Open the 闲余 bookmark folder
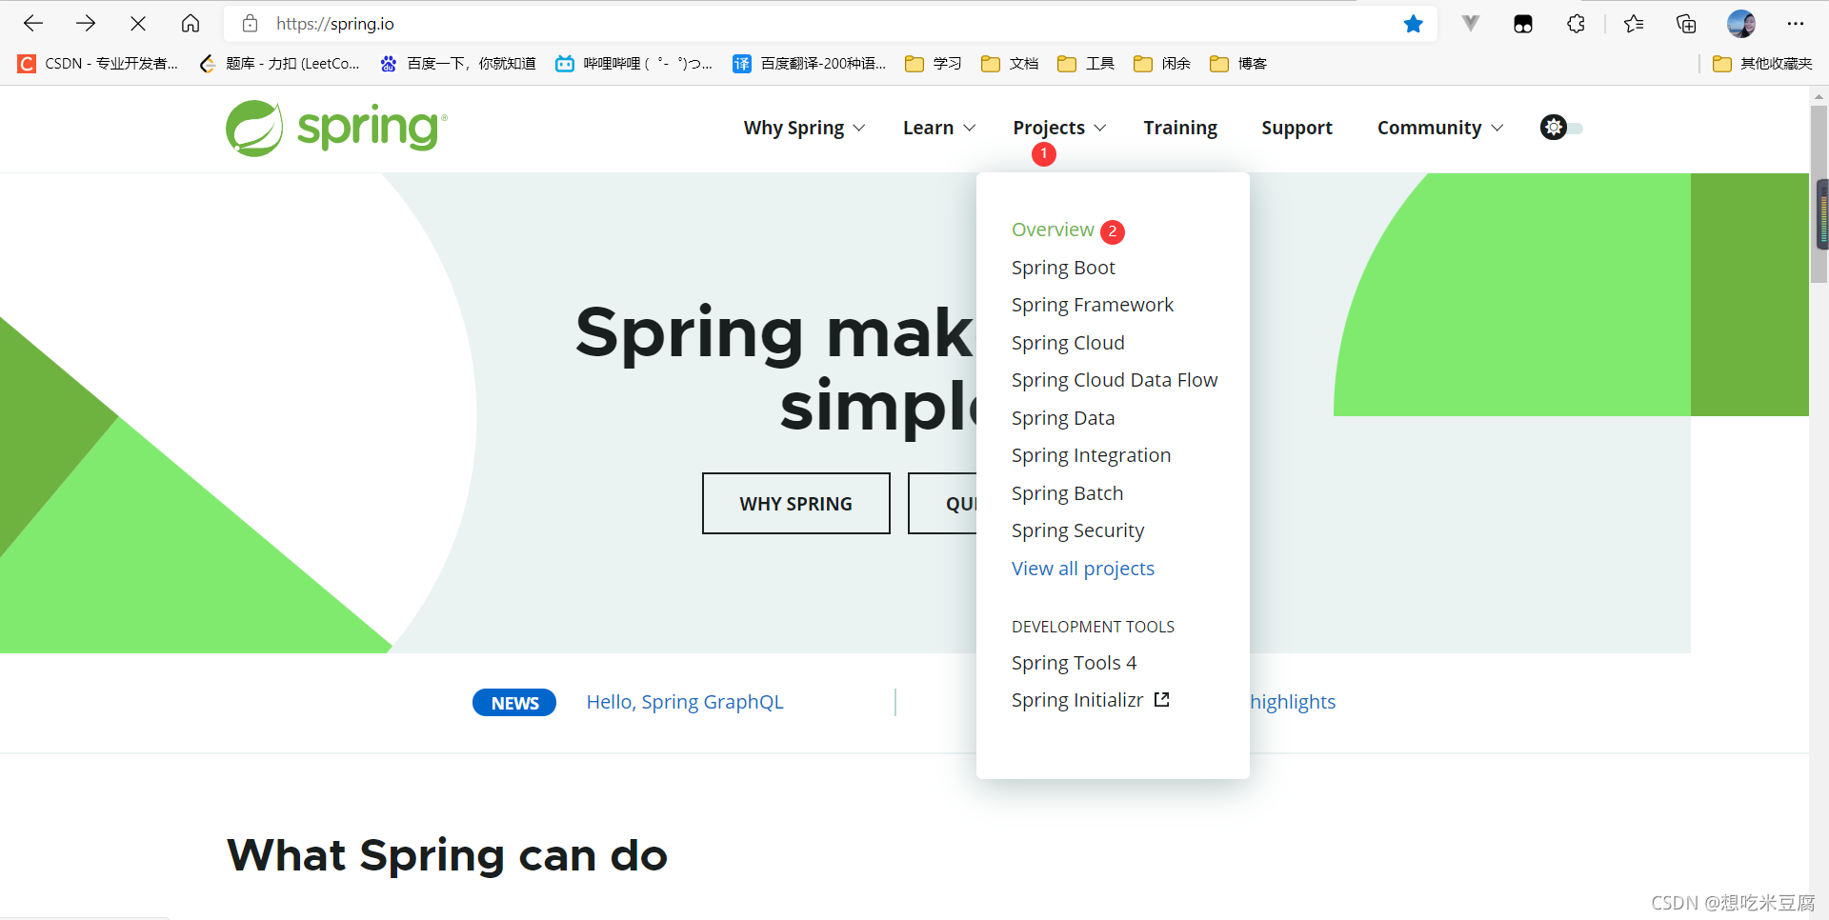 coord(1162,64)
